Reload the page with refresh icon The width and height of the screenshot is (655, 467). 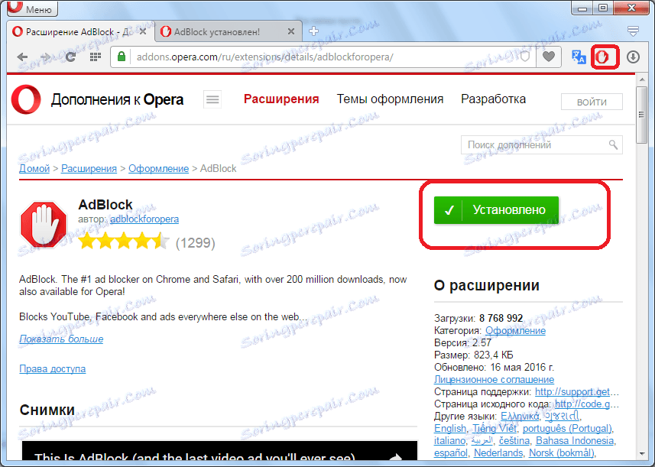(70, 57)
